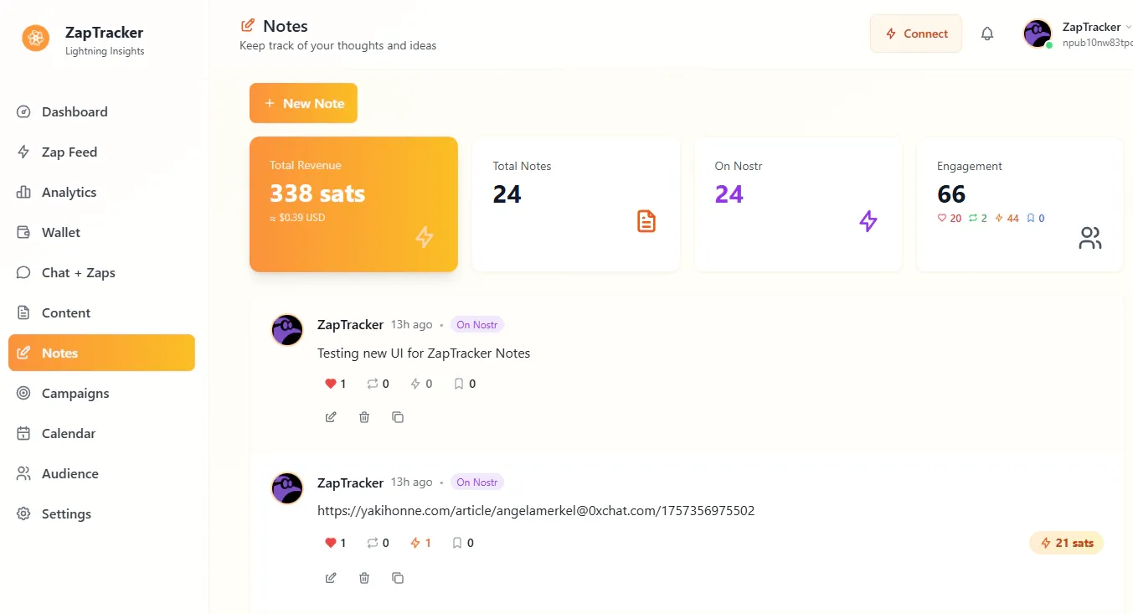Copy the 'Testing new UI' note
This screenshot has height=614, width=1133.
(x=398, y=417)
